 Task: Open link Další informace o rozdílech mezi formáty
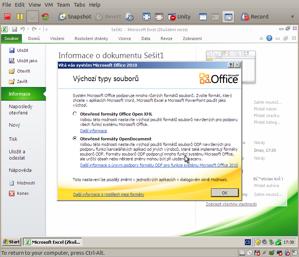(108, 194)
